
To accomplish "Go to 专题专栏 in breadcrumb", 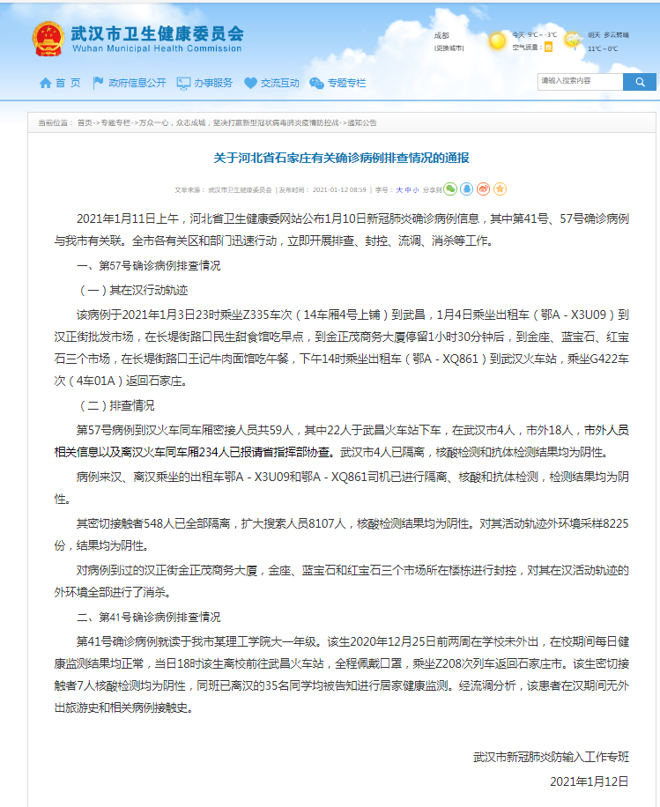I will (x=115, y=123).
